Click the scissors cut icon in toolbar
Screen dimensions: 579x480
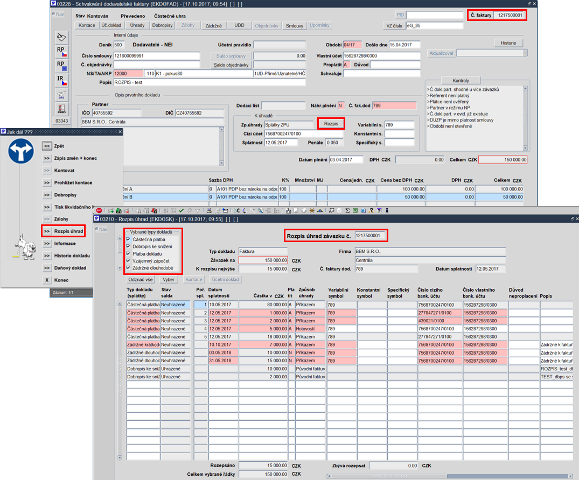click(x=236, y=210)
